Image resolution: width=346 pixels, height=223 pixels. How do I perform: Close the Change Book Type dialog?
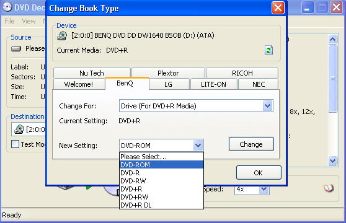point(278,8)
